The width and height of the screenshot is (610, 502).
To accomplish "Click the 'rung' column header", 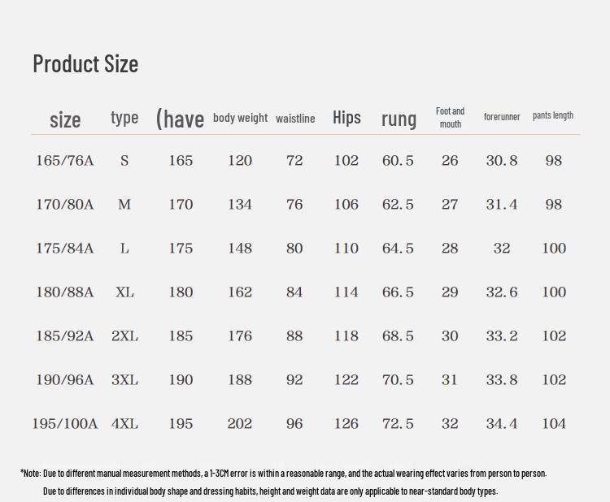I will tap(399, 119).
